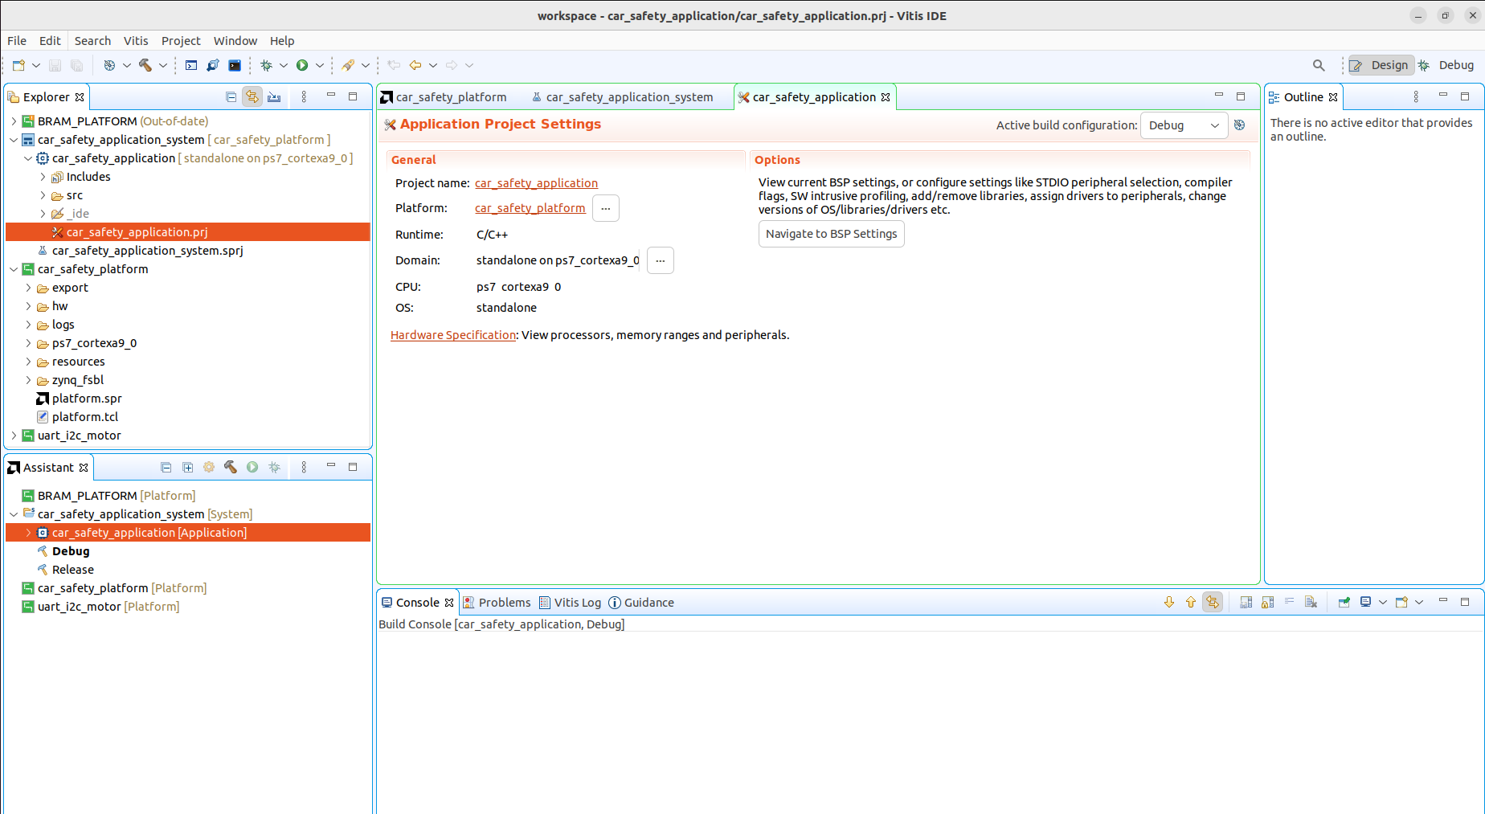Expand the BRAM_PLATFORM tree node in Explorer

14,121
